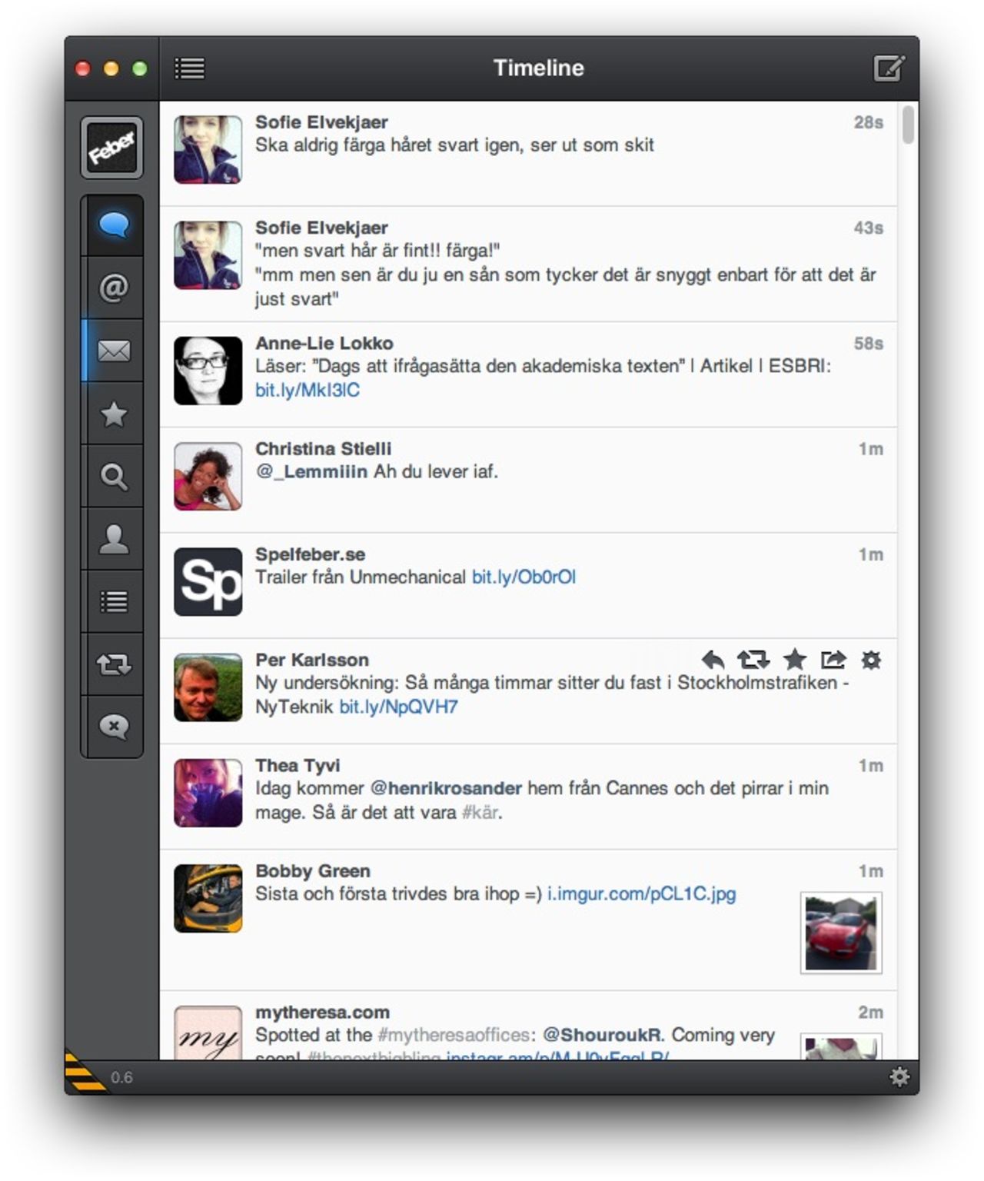Viewport: 984px width, 1181px height.
Task: Retweet Per Karlsson's NyTeknik tweet
Action: pos(753,660)
